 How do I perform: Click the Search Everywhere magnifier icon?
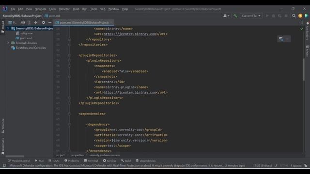click(294, 16)
